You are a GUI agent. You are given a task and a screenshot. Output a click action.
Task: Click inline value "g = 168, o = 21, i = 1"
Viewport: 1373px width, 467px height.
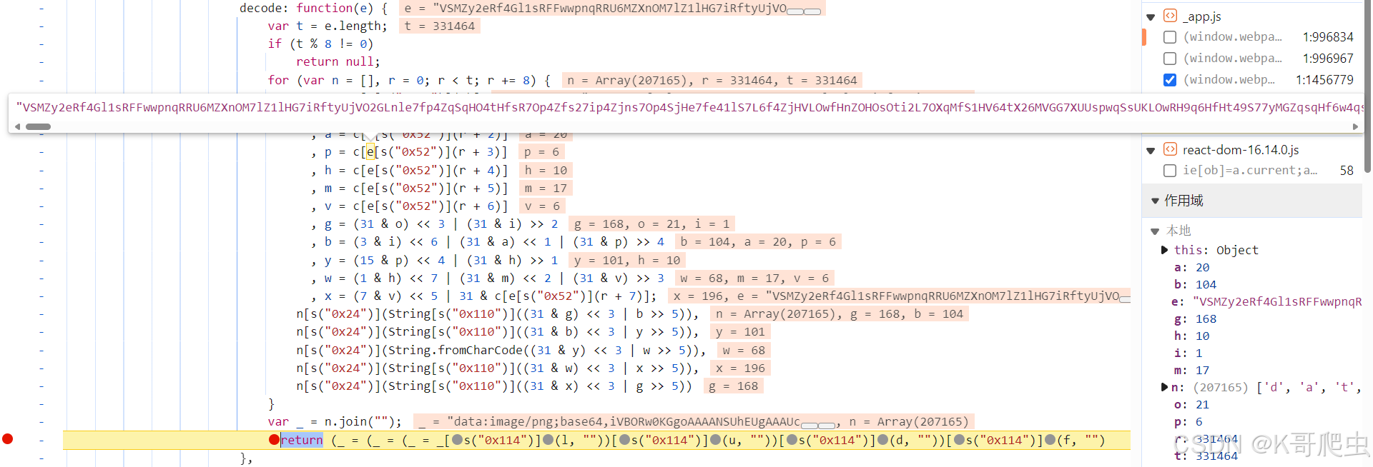pos(651,224)
